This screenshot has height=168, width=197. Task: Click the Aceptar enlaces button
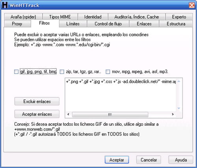[37, 114]
